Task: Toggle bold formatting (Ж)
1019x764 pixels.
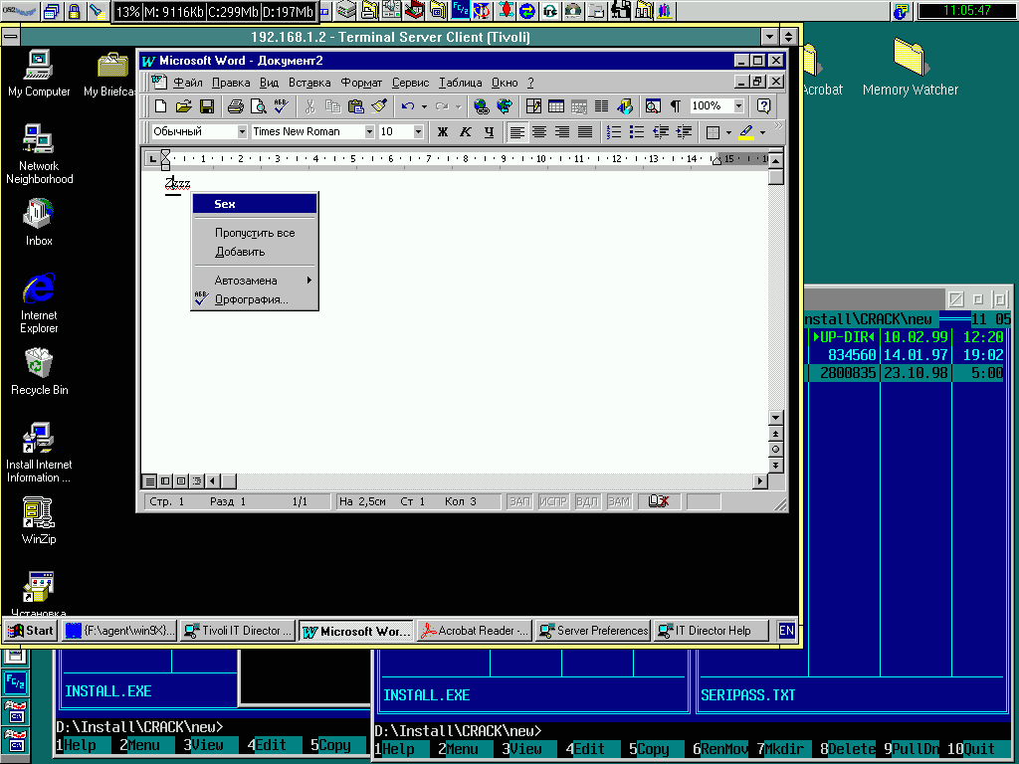Action: [x=443, y=132]
